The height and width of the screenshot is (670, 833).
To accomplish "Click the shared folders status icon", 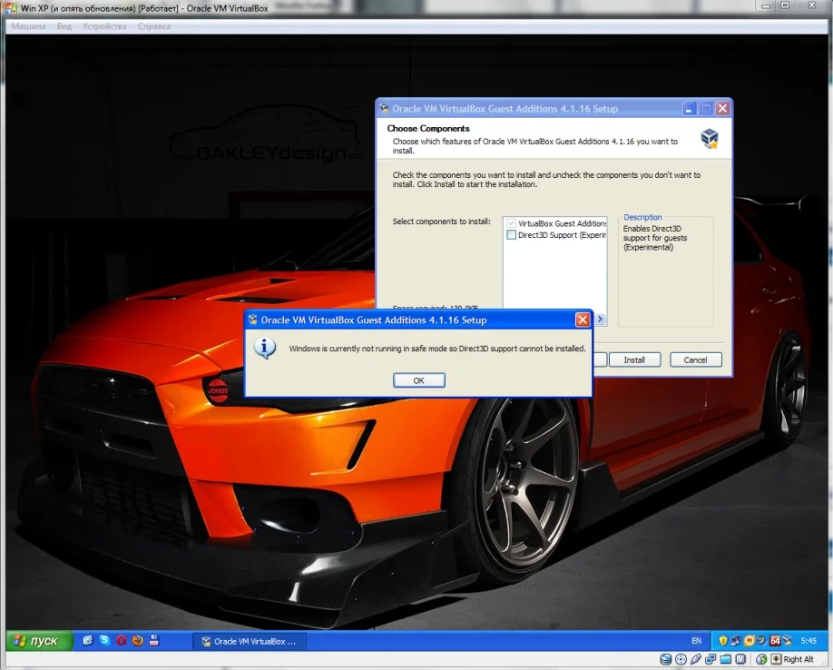I will (x=727, y=659).
